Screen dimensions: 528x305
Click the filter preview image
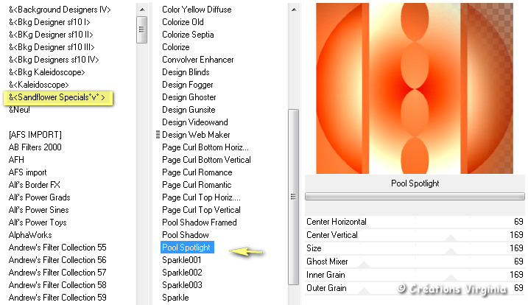(x=414, y=88)
